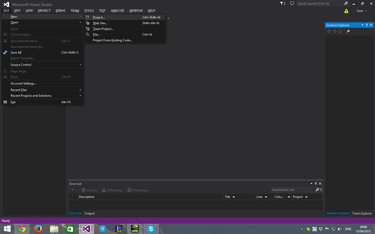The height and width of the screenshot is (234, 375).
Task: Open File Explorer from the taskbar
Action: coord(54,229)
